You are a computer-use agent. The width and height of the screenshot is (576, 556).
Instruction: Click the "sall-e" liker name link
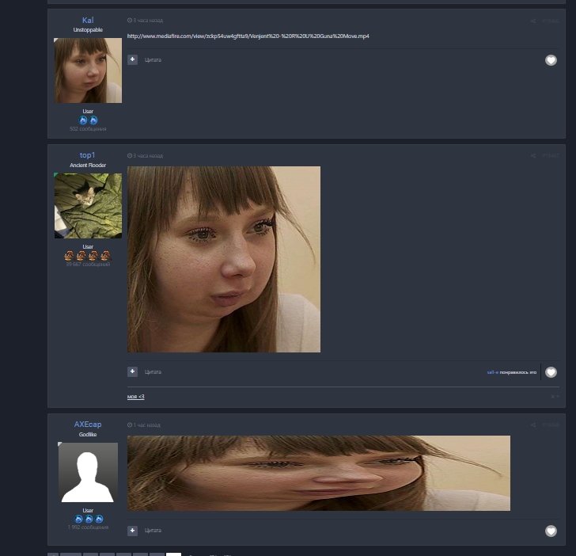point(492,372)
